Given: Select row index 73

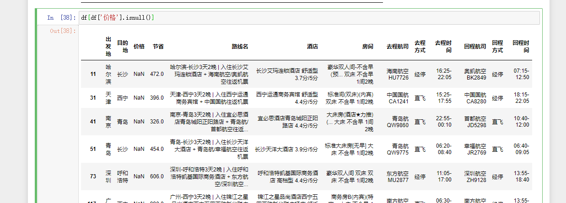Looking at the screenshot, I should click(x=93, y=176).
